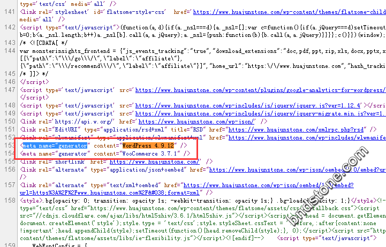Open the text/xml+oembed link on line 157
Screen dimensions: 386x247
(268, 186)
